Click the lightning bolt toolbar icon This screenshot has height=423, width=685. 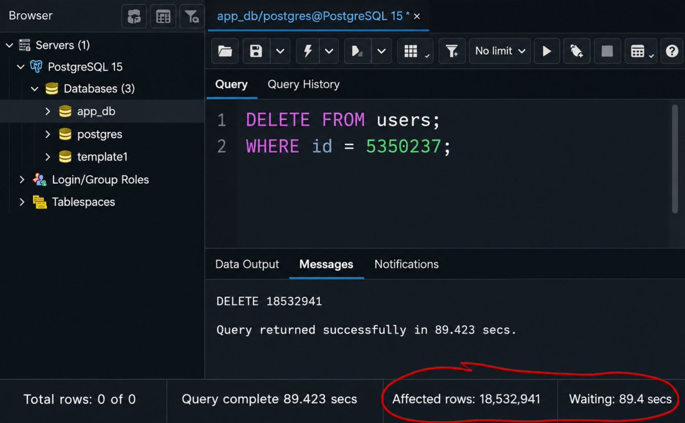tap(308, 51)
